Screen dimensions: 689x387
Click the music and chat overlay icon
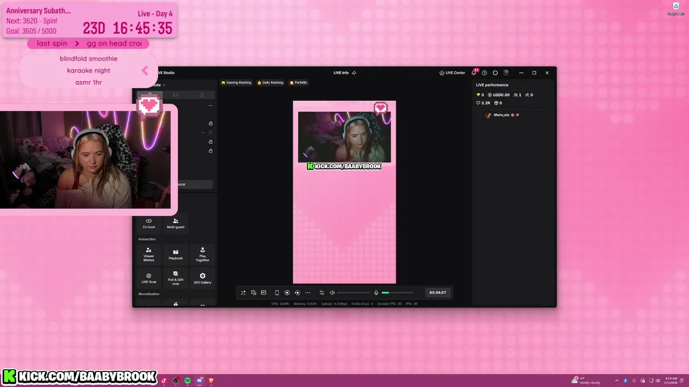254,293
